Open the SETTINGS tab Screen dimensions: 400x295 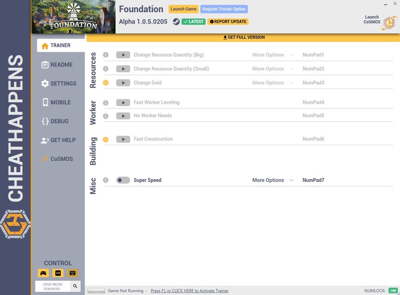pyautogui.click(x=59, y=83)
